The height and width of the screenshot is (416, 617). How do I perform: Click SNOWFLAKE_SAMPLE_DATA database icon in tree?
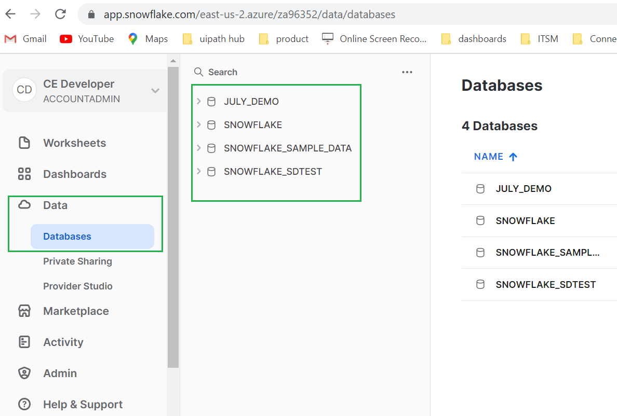[211, 148]
